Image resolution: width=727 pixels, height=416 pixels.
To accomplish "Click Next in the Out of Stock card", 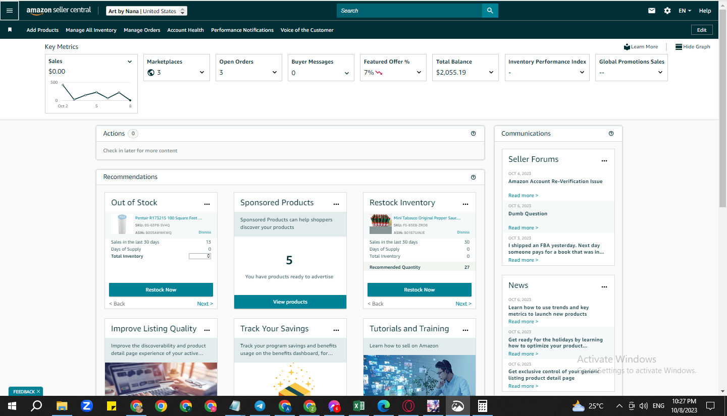I will (205, 304).
